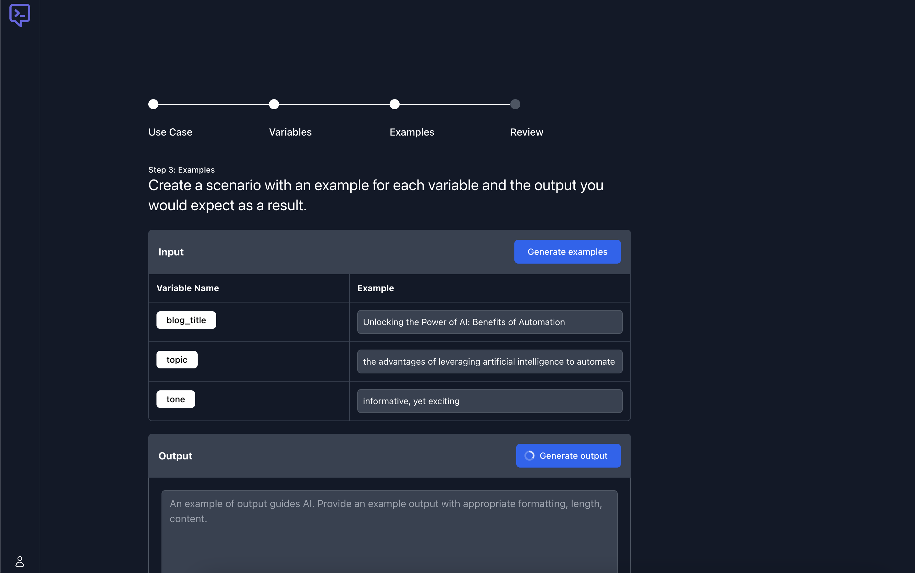Screen dimensions: 915x573
Task: Jump to the Review step label
Action: (527, 132)
